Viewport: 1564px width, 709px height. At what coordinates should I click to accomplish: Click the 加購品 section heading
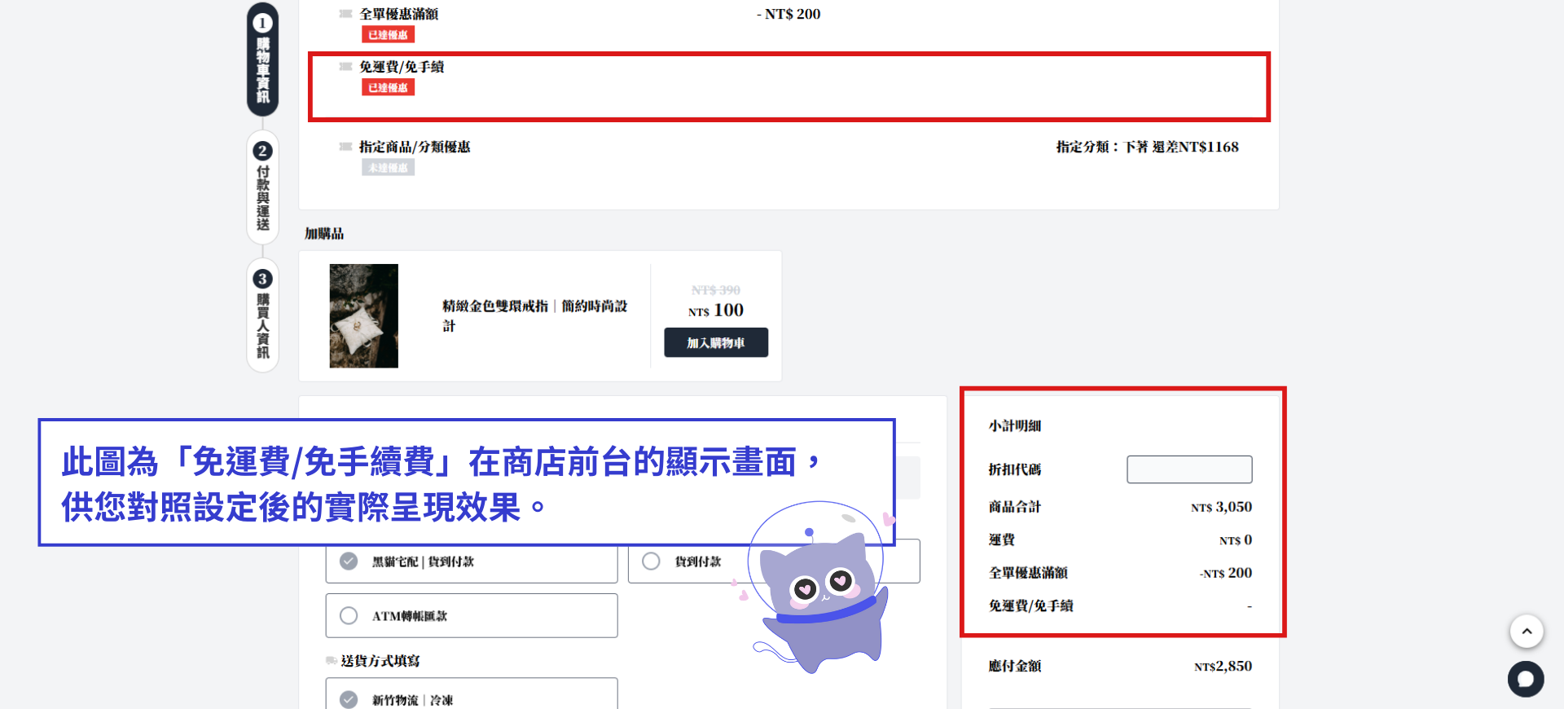pos(324,234)
